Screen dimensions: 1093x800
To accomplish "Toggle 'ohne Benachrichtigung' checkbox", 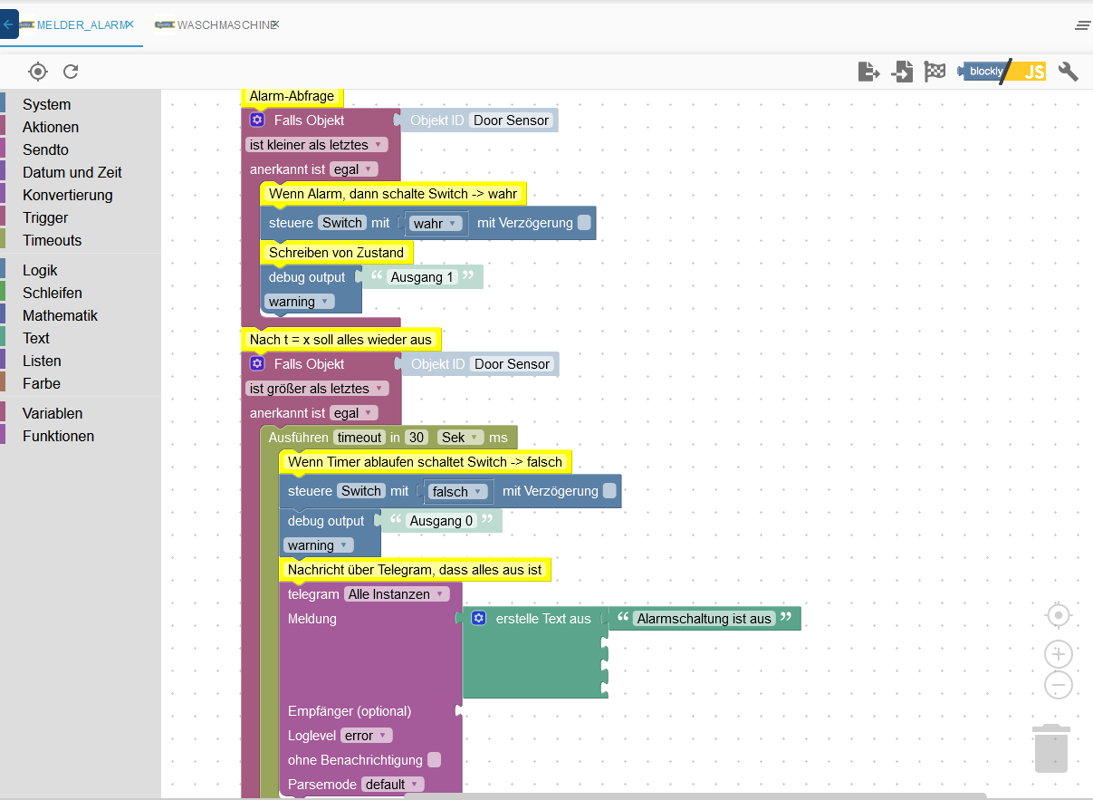I will click(434, 760).
